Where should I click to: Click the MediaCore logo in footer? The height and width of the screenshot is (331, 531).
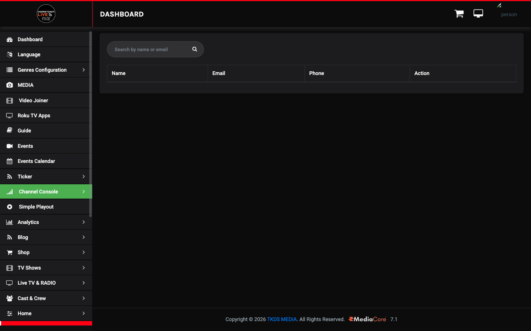pyautogui.click(x=367, y=319)
